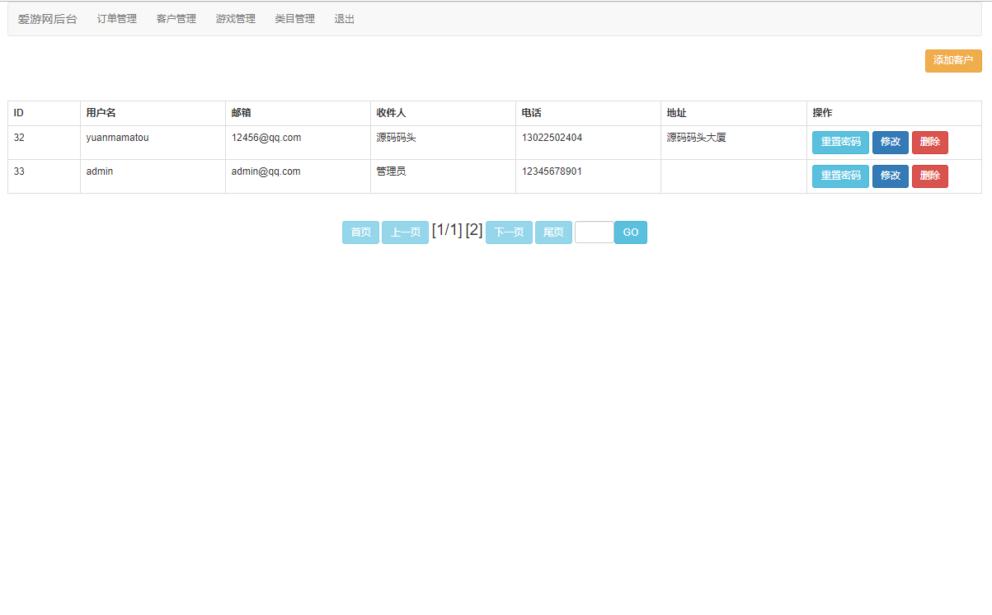The width and height of the screenshot is (992, 615).
Task: Open the 订单管理 menu item
Action: [x=116, y=19]
